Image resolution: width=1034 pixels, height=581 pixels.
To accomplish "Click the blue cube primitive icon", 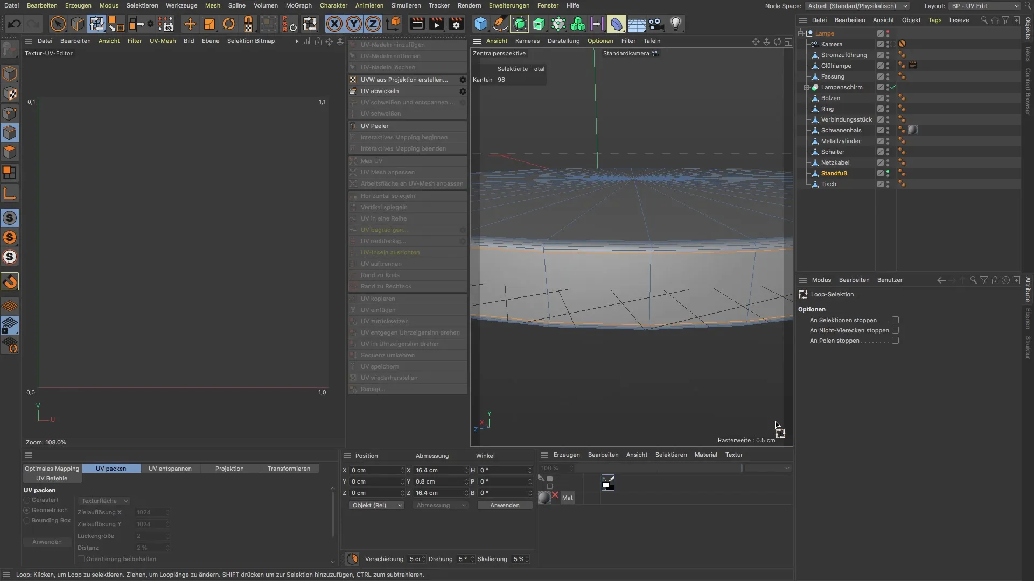I will coord(480,24).
